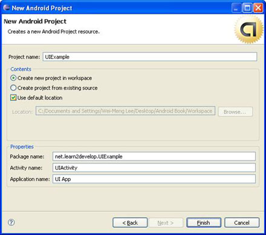Click the bold 'New Android Project' heading
The image size is (266, 235).
(35, 21)
